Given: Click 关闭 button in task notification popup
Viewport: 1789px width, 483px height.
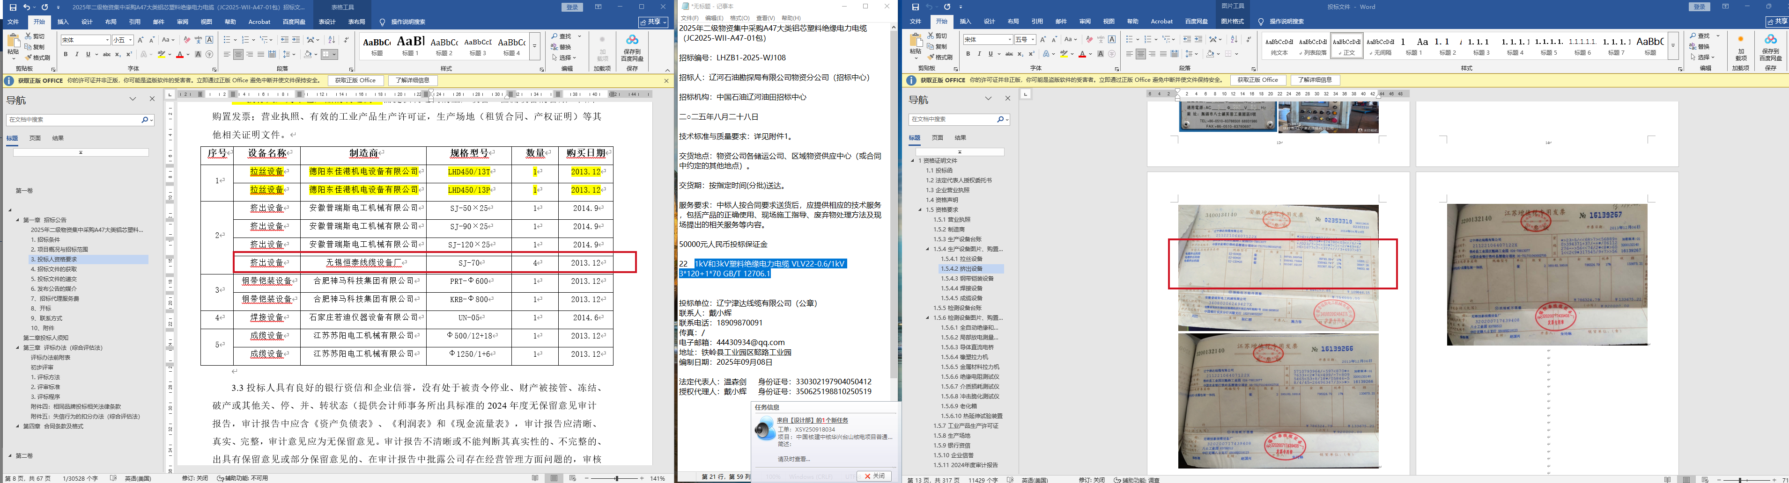Looking at the screenshot, I should (x=874, y=476).
